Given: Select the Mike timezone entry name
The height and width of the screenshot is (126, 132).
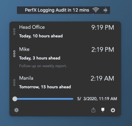Looking at the screenshot, I should [24, 49].
